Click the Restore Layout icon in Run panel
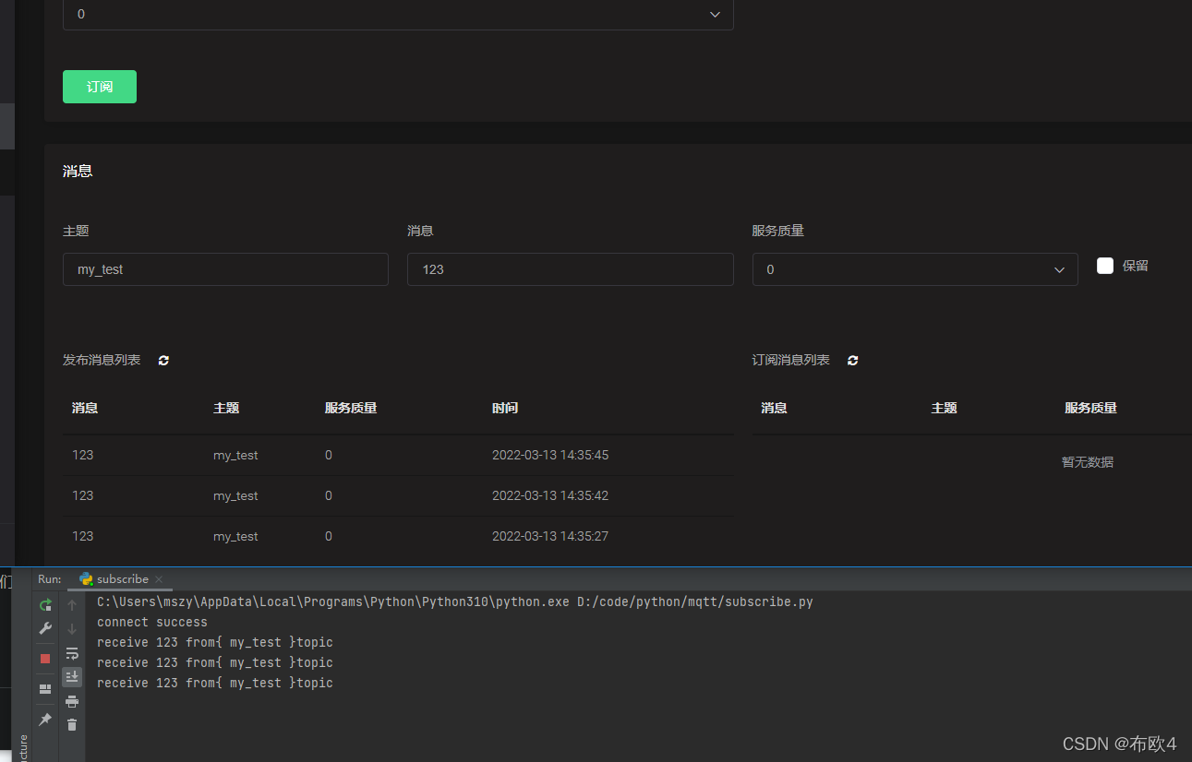The image size is (1192, 762). [x=45, y=688]
